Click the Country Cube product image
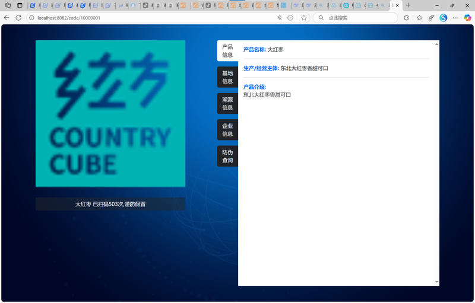The height and width of the screenshot is (303, 475). pyautogui.click(x=110, y=113)
